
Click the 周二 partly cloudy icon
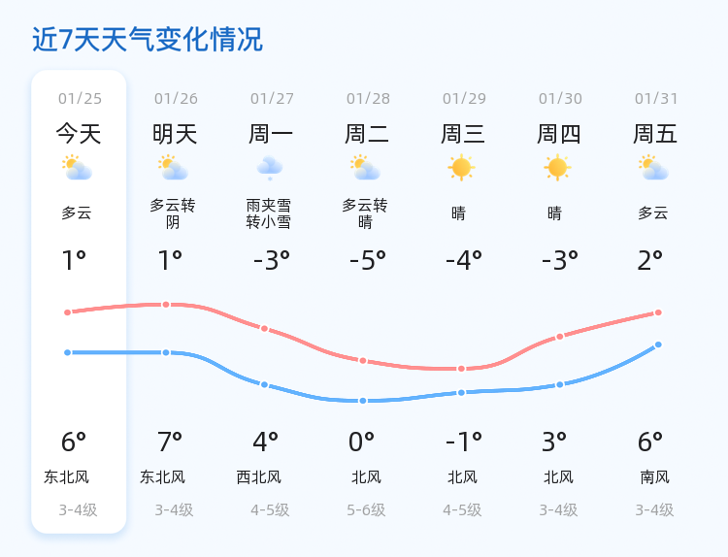365,168
